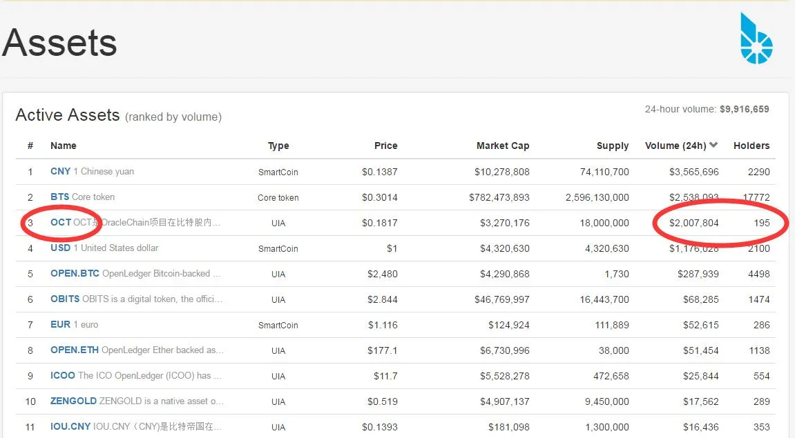Click USD supply 4,320,630
This screenshot has height=438, width=795.
[x=607, y=248]
